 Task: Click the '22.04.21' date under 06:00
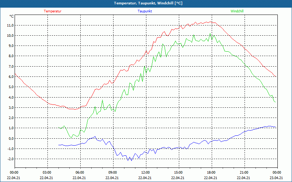pos(79,178)
